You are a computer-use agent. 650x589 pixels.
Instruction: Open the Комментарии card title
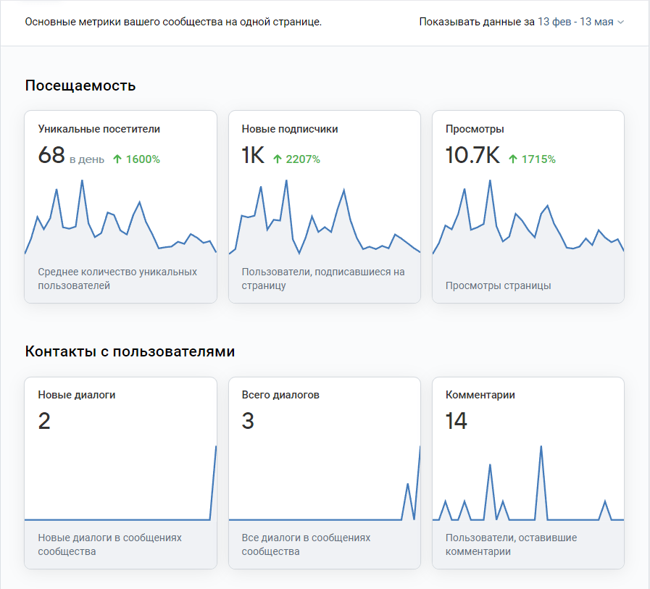(x=480, y=395)
